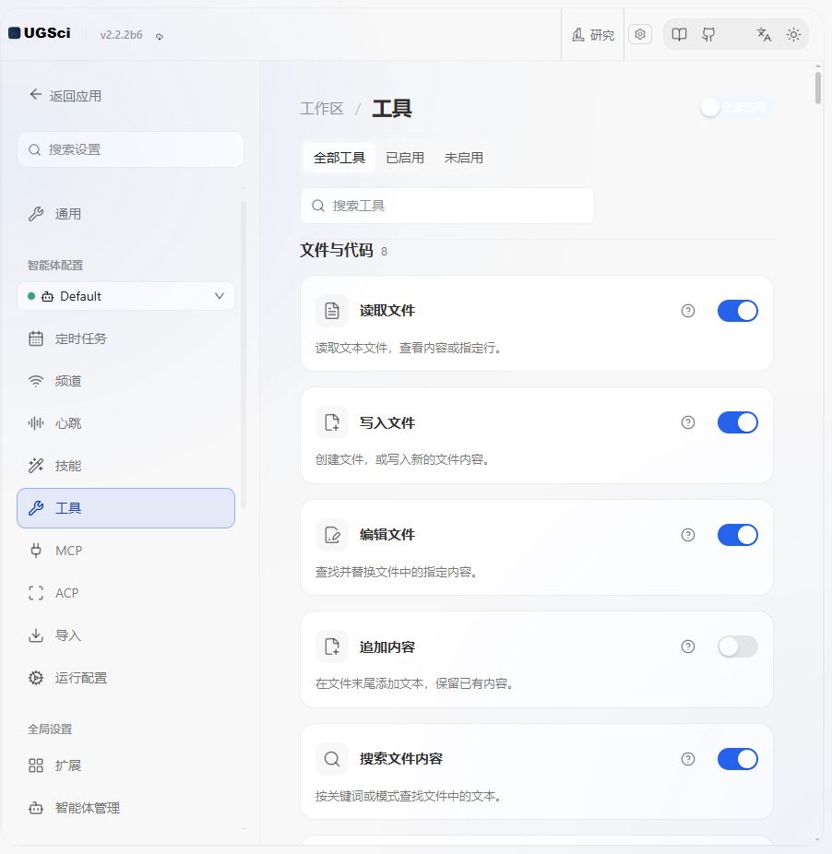Screen dimensions: 832x854
Task: Focus the 搜索工具 search field
Action: pyautogui.click(x=447, y=206)
